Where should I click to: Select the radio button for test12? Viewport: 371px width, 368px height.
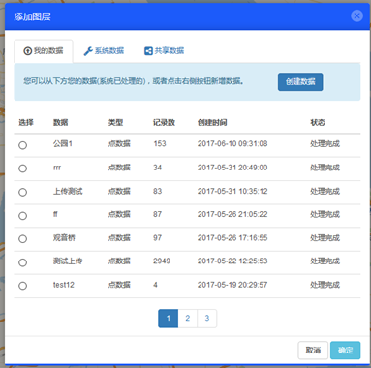pos(22,286)
